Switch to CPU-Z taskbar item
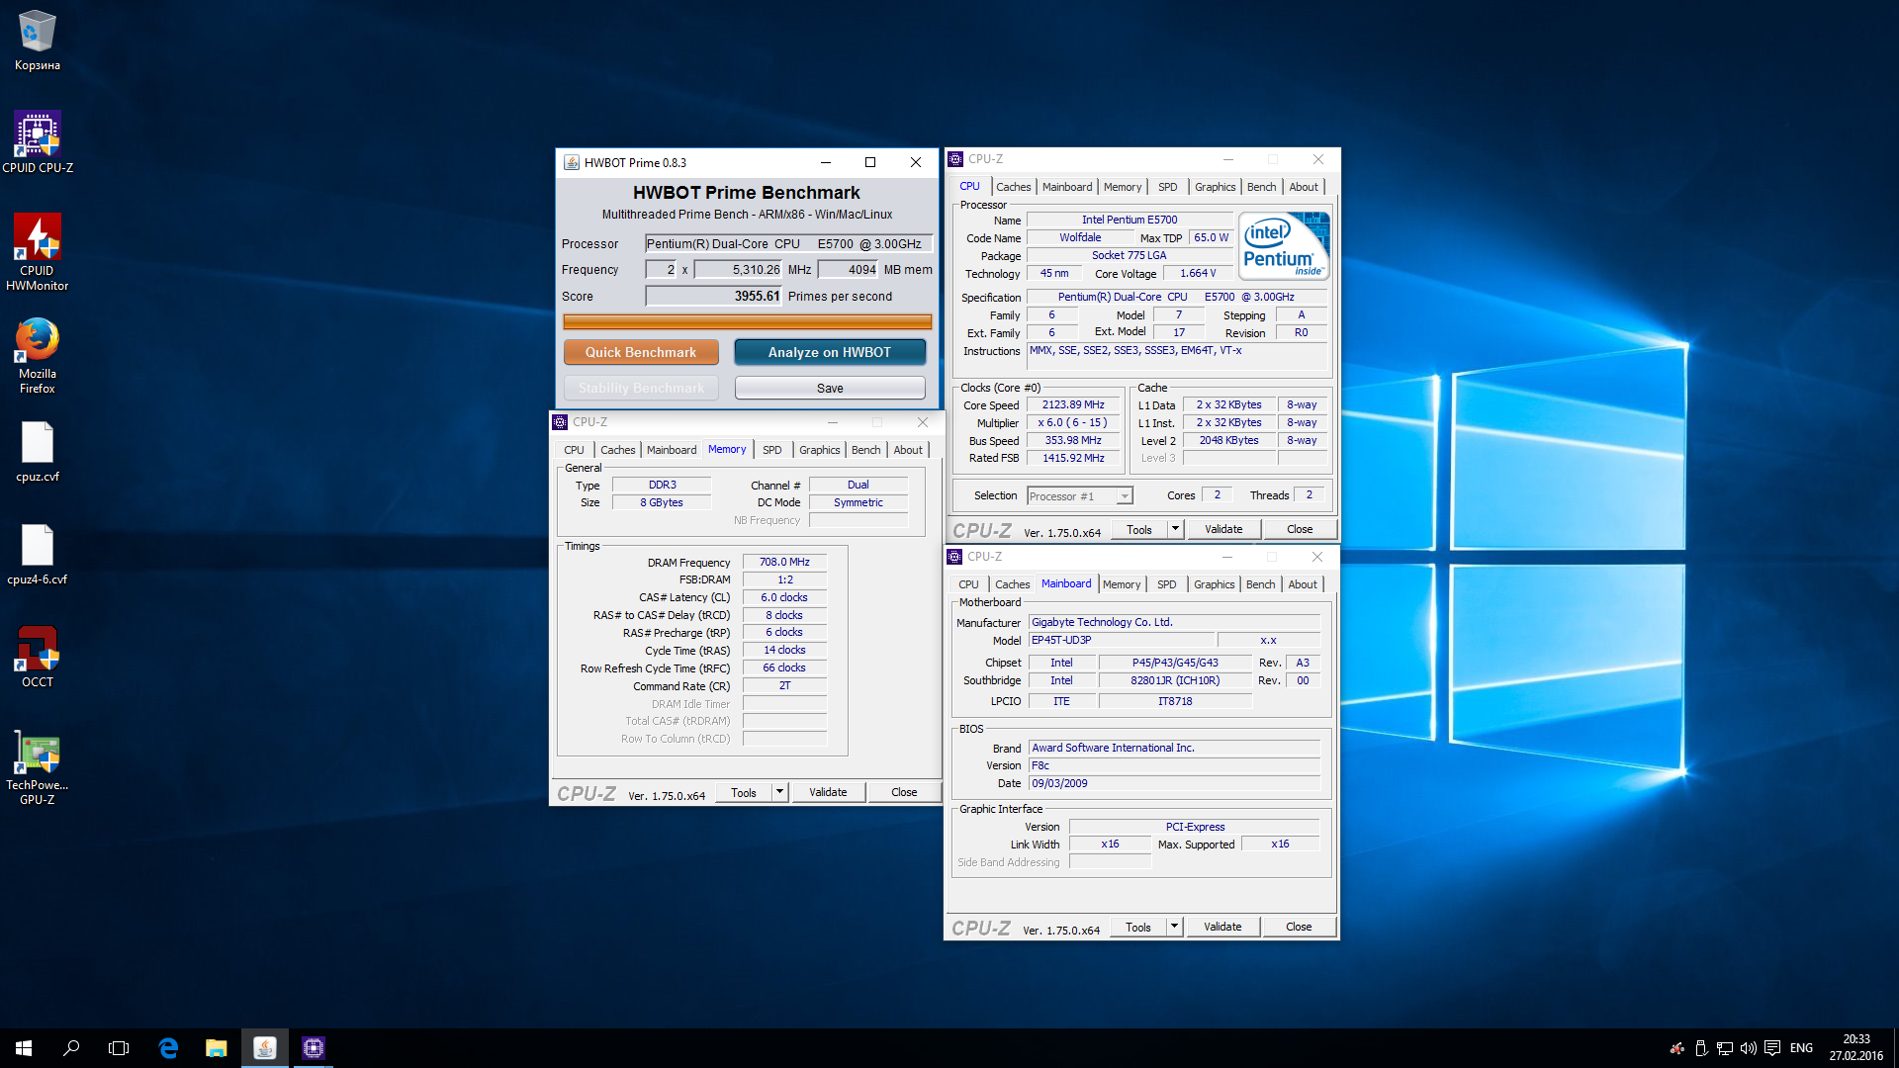The image size is (1899, 1068). click(x=313, y=1048)
